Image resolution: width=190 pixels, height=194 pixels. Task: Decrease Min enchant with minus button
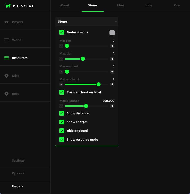click(x=61, y=72)
